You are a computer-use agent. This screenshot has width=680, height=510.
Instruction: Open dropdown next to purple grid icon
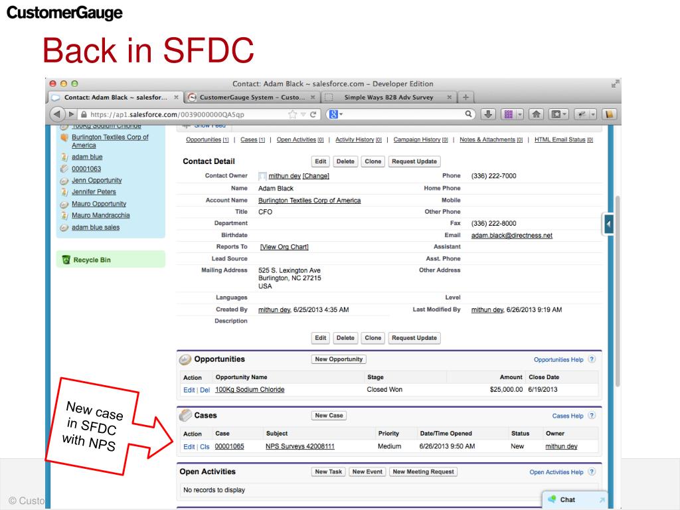coord(519,114)
